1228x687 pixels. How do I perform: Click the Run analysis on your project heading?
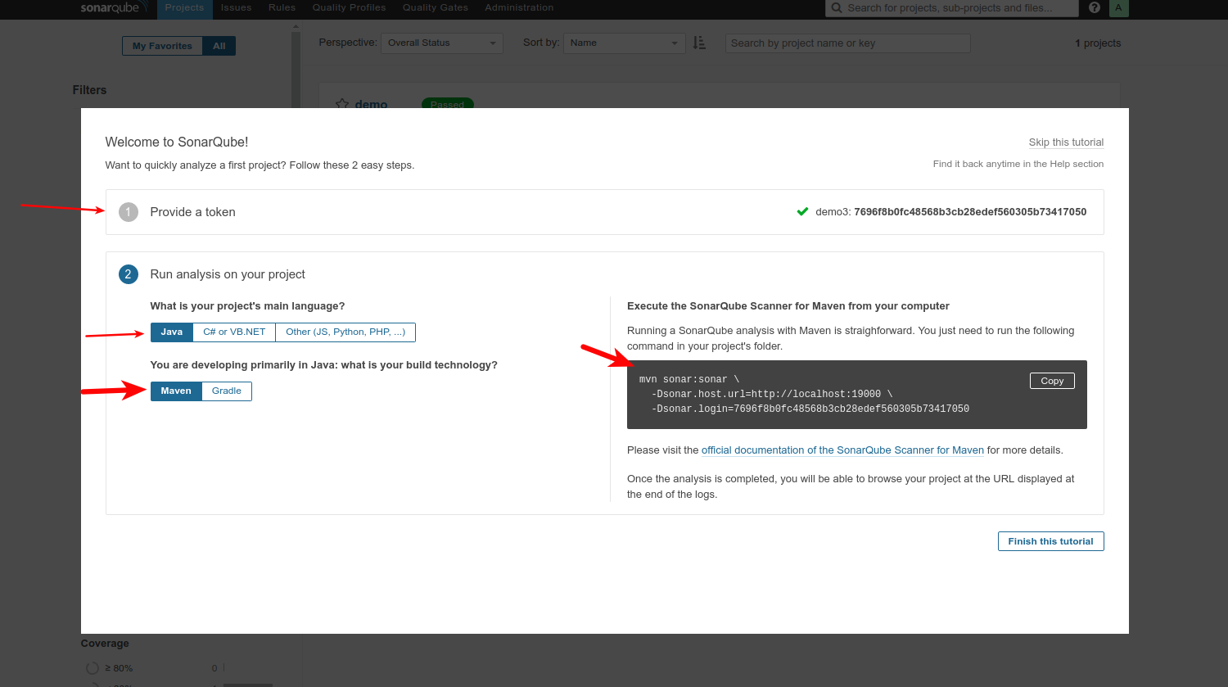point(228,274)
